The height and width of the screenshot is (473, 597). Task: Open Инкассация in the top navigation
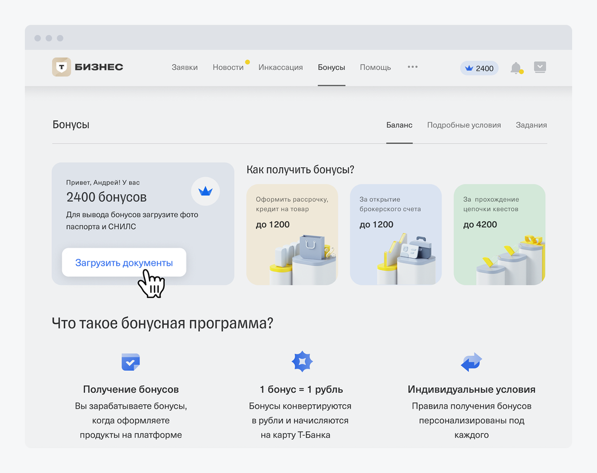click(x=281, y=68)
